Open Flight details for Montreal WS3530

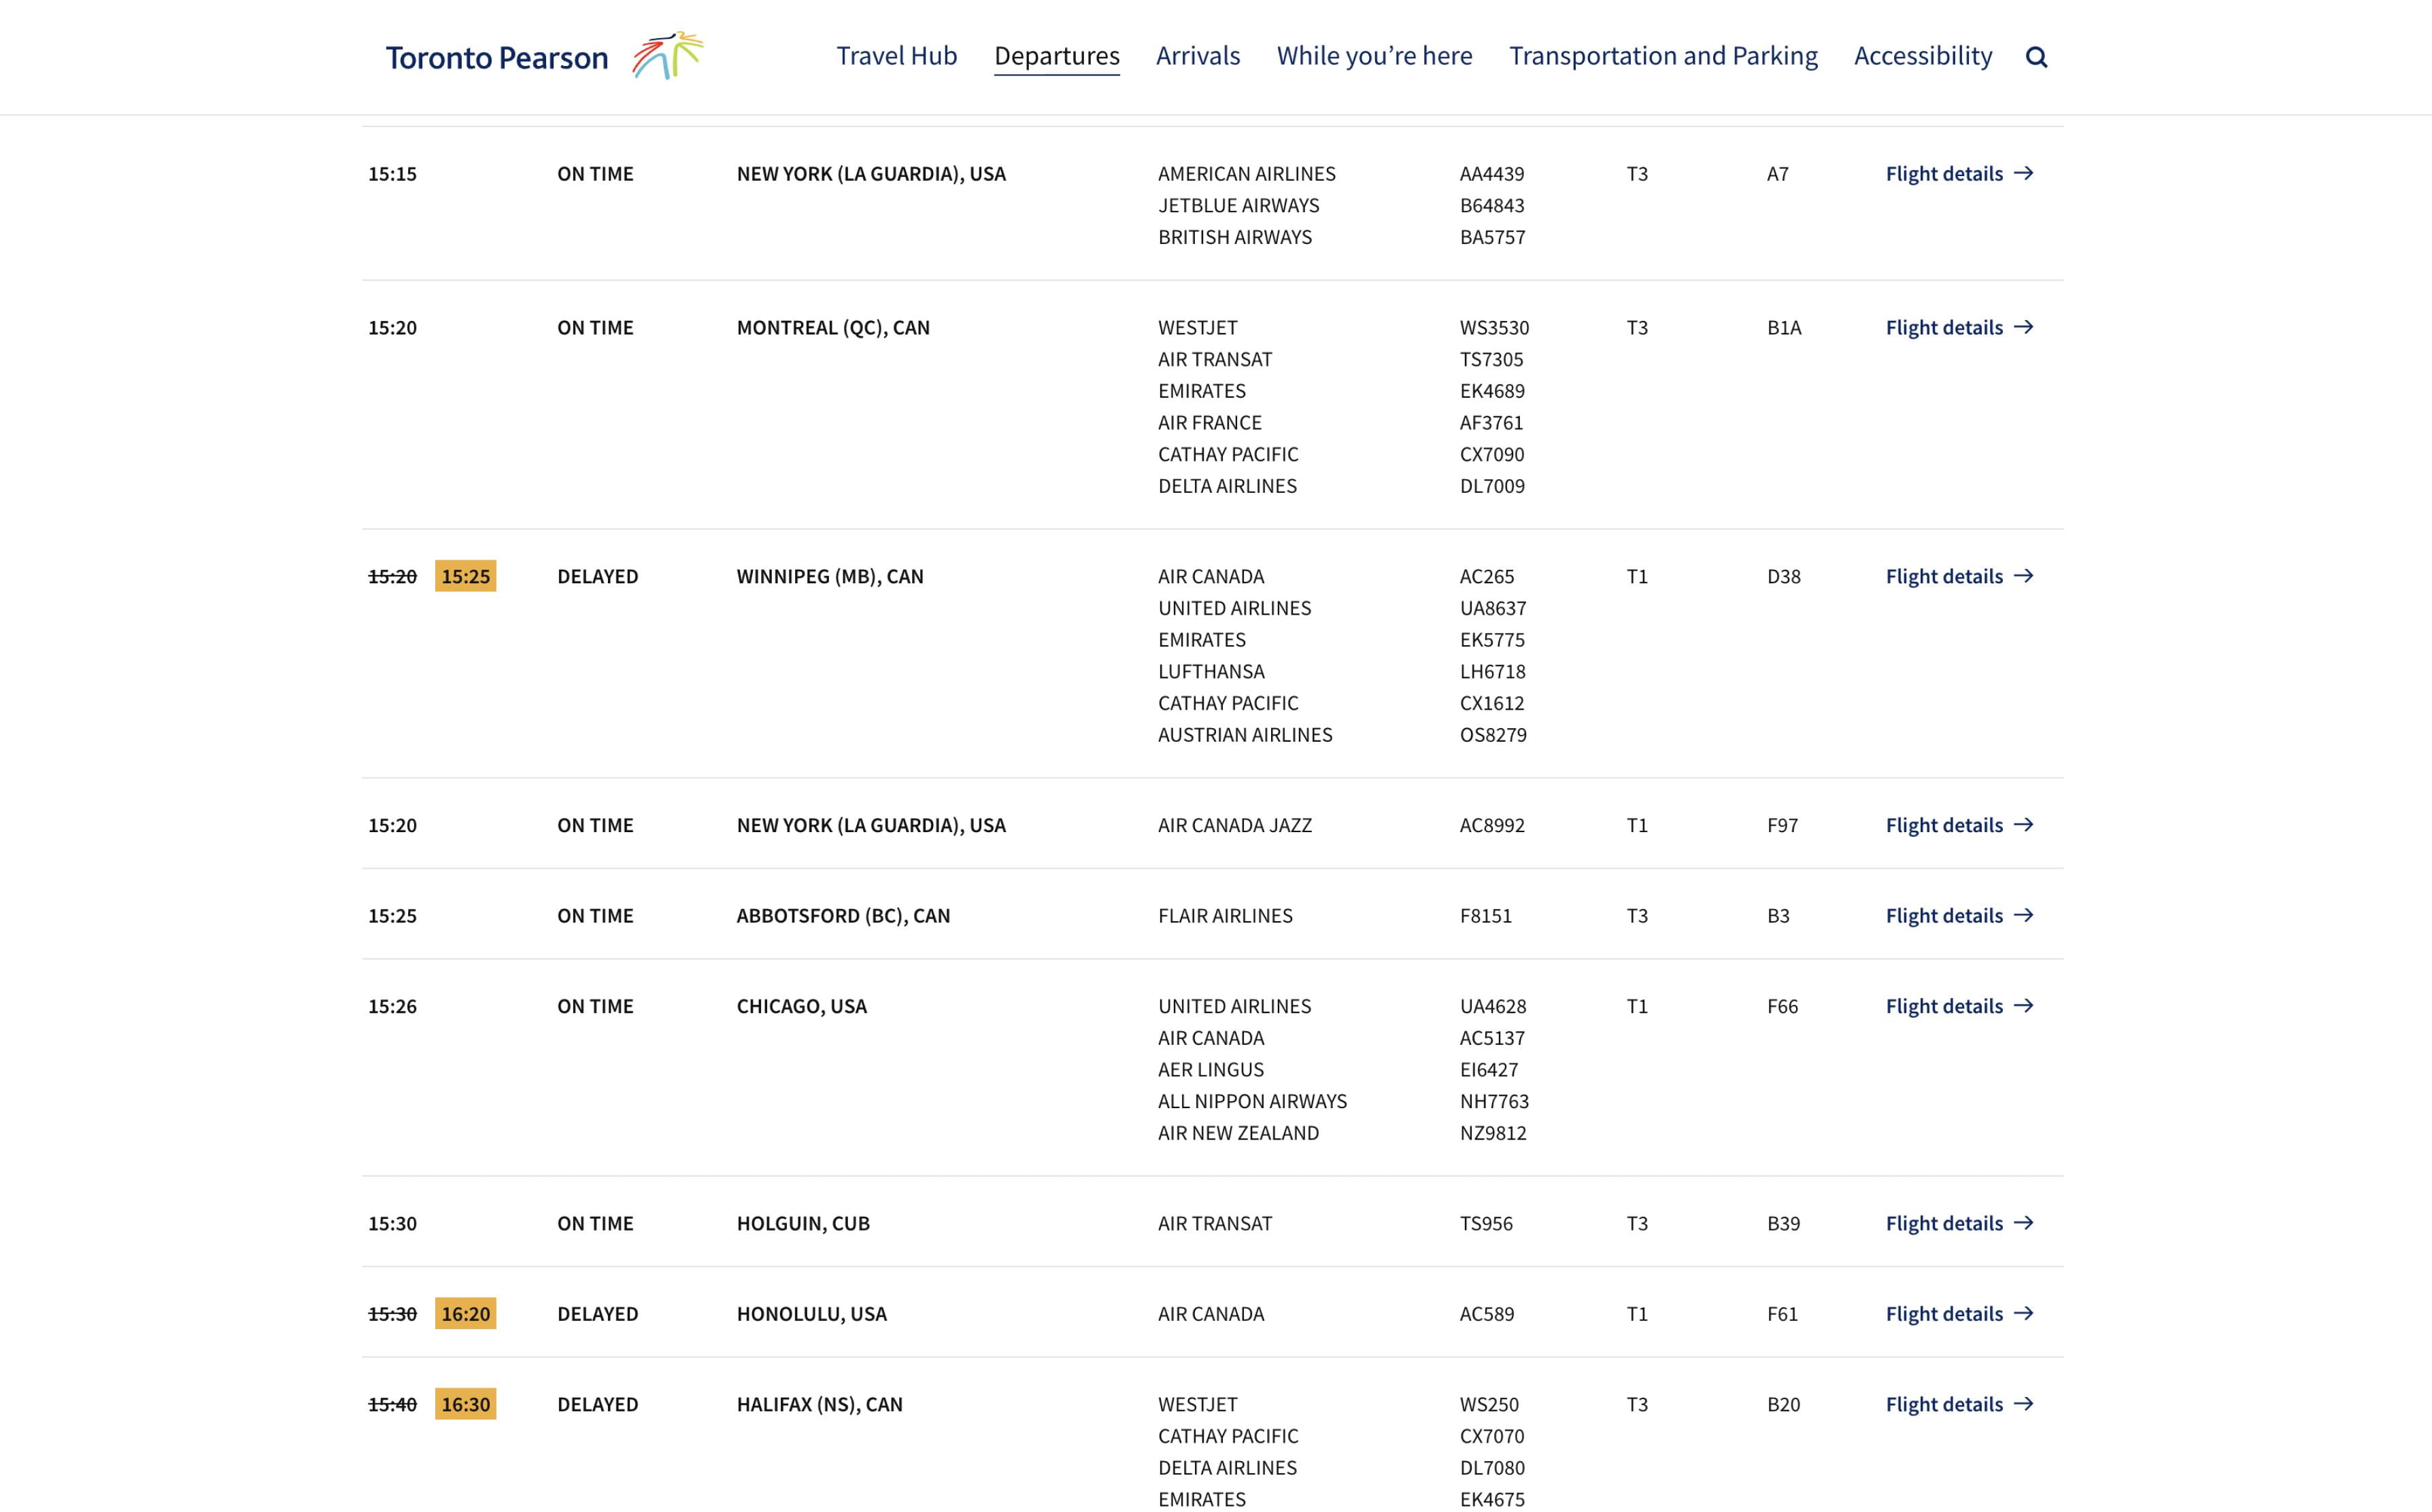[x=1944, y=328]
